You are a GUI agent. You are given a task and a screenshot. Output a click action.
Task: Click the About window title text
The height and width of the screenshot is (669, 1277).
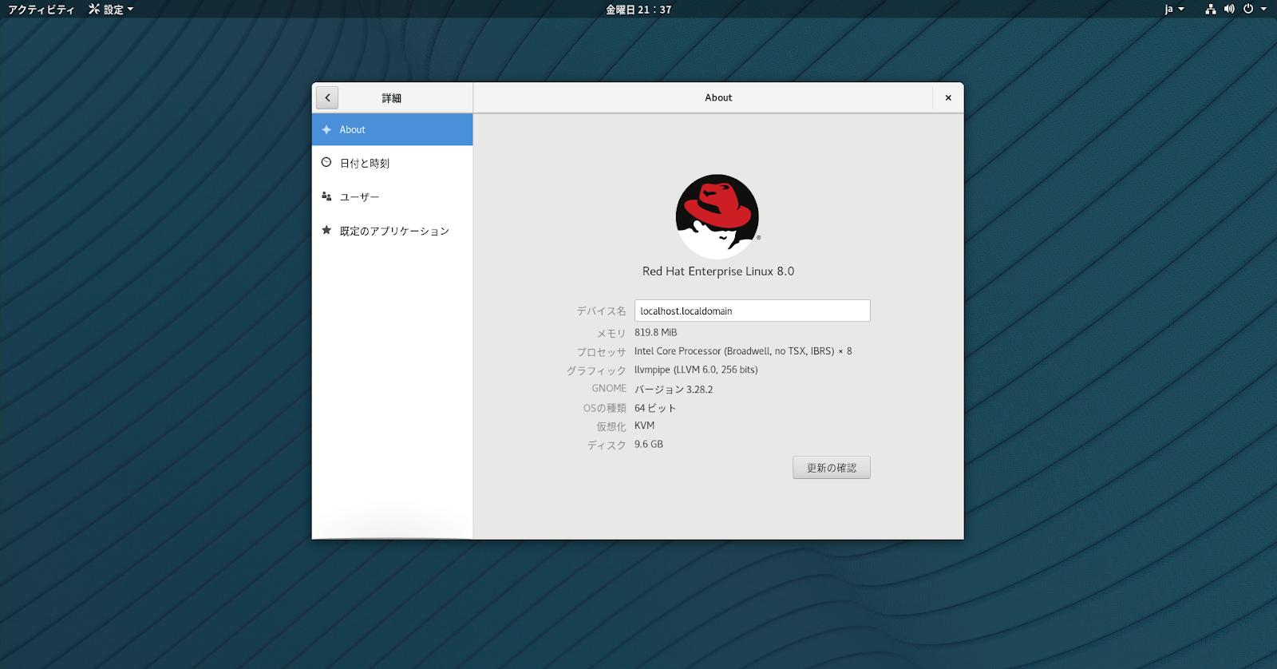click(x=718, y=97)
